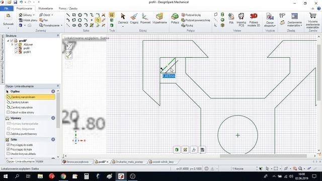
Task: Select the Circle sketch tool
Action: coord(80,15)
